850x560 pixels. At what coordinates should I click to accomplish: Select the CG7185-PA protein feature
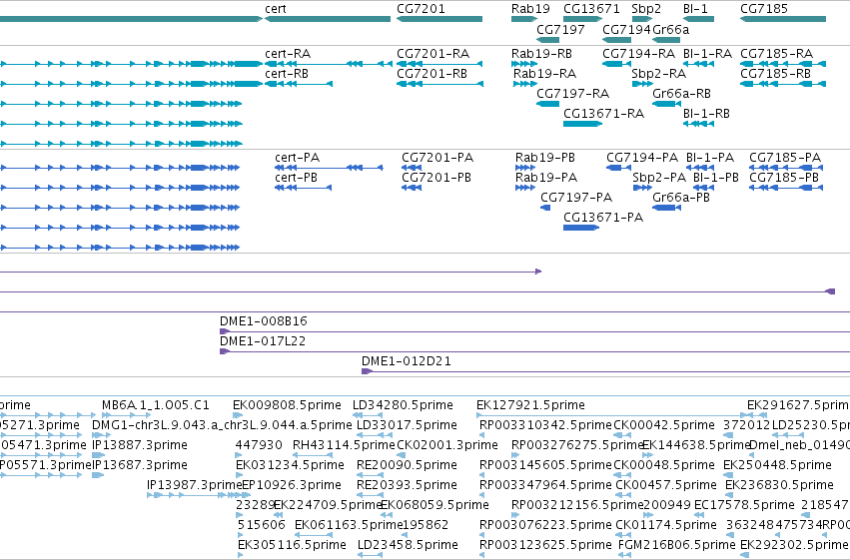[786, 168]
